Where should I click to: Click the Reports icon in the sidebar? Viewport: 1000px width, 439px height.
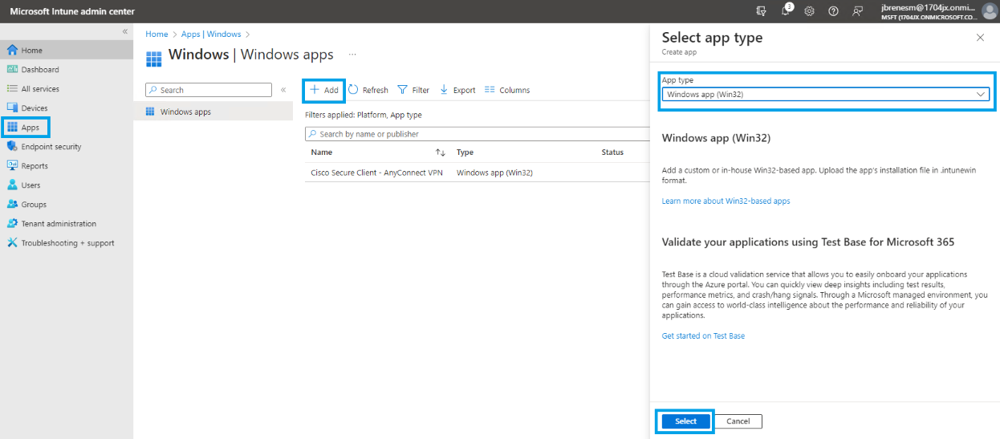tap(12, 165)
